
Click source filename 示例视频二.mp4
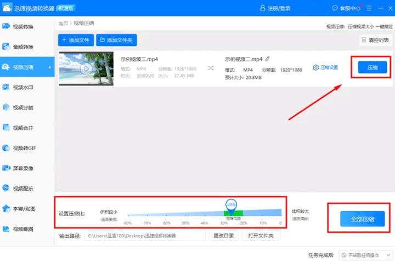tap(139, 59)
